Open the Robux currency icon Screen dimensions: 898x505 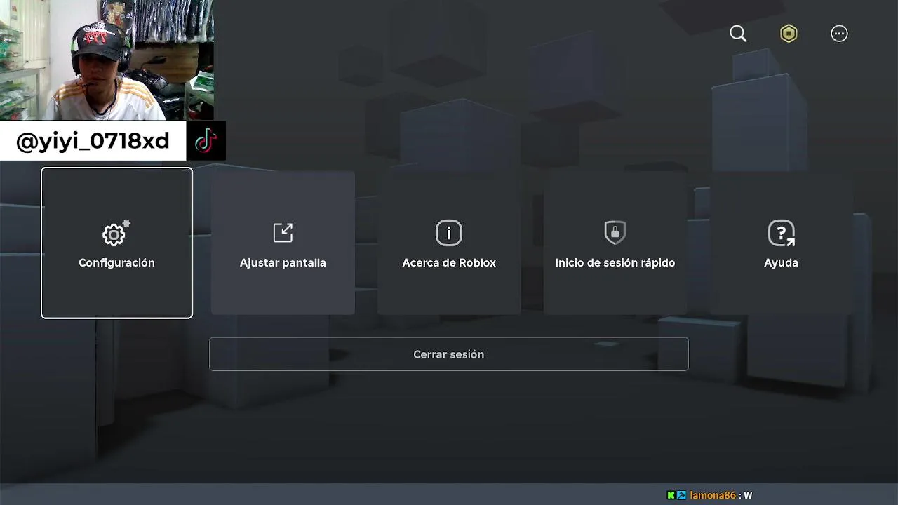pos(789,34)
